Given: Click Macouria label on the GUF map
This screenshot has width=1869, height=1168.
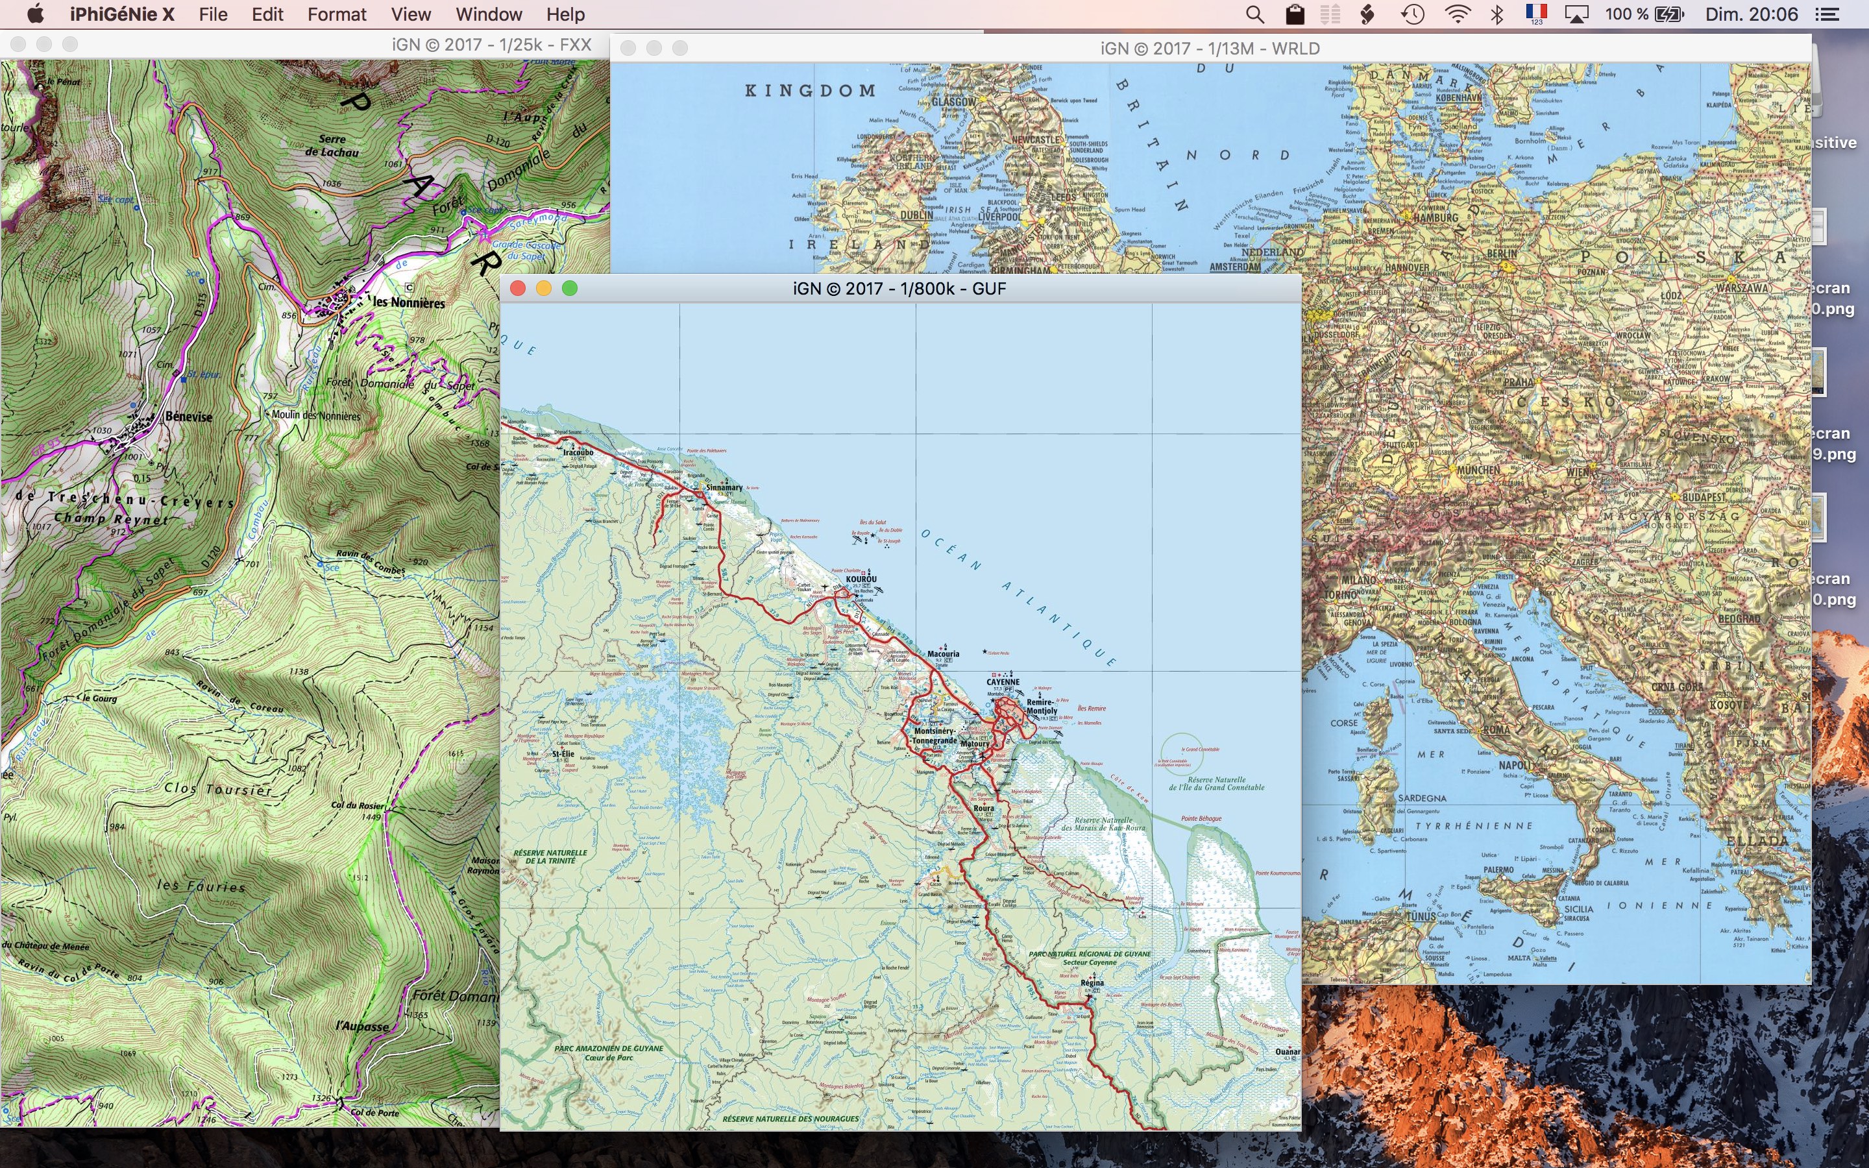Looking at the screenshot, I should coord(943,653).
